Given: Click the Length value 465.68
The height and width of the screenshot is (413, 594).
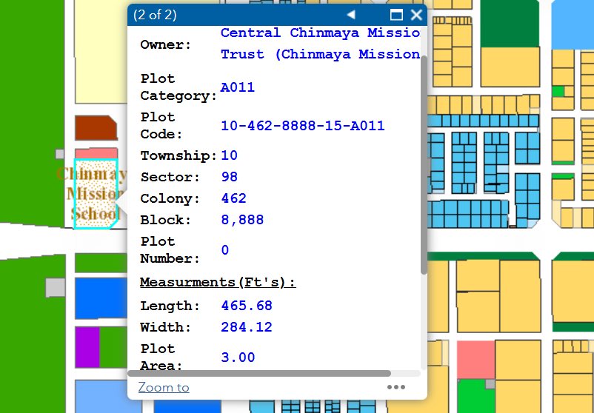Looking at the screenshot, I should [247, 306].
